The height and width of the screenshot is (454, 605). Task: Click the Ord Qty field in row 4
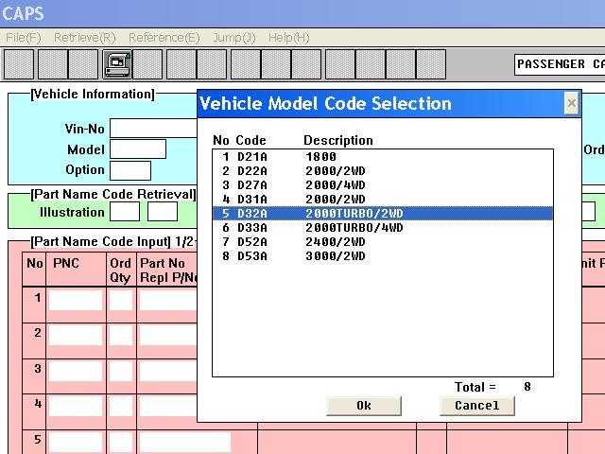click(121, 407)
